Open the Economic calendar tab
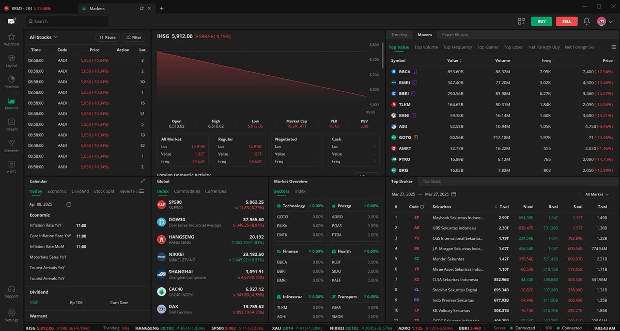This screenshot has width=620, height=331. pyautogui.click(x=57, y=191)
